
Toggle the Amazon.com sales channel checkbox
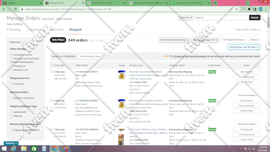pos(12,70)
